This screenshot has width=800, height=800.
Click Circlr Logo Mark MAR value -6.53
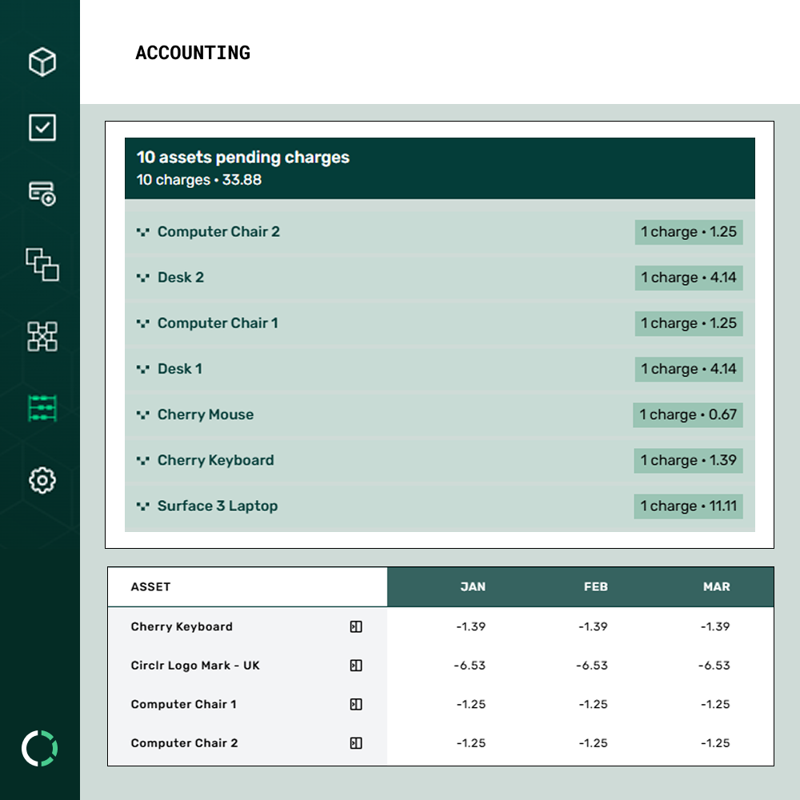(x=714, y=666)
